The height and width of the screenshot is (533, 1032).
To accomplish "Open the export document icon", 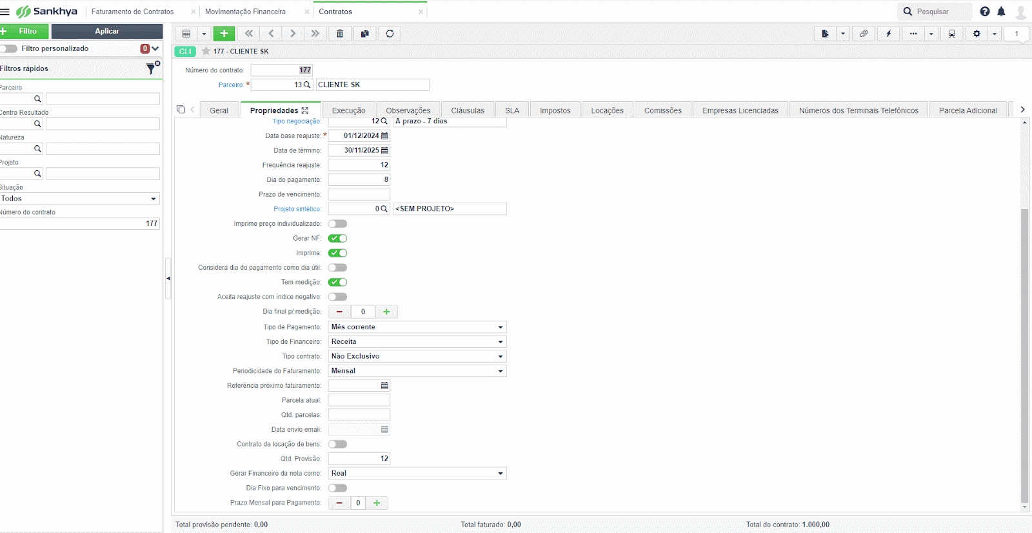I will tap(825, 34).
